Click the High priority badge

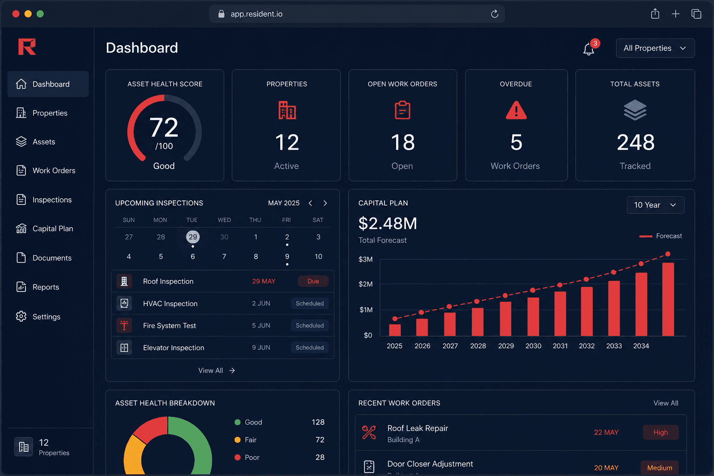661,432
